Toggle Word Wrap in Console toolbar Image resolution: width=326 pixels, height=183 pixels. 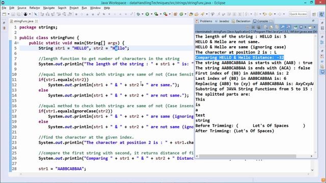[x=277, y=27]
